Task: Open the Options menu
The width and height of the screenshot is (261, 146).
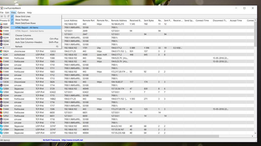Action: [x=21, y=12]
